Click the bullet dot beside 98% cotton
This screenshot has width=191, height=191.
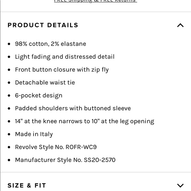pos(9,44)
